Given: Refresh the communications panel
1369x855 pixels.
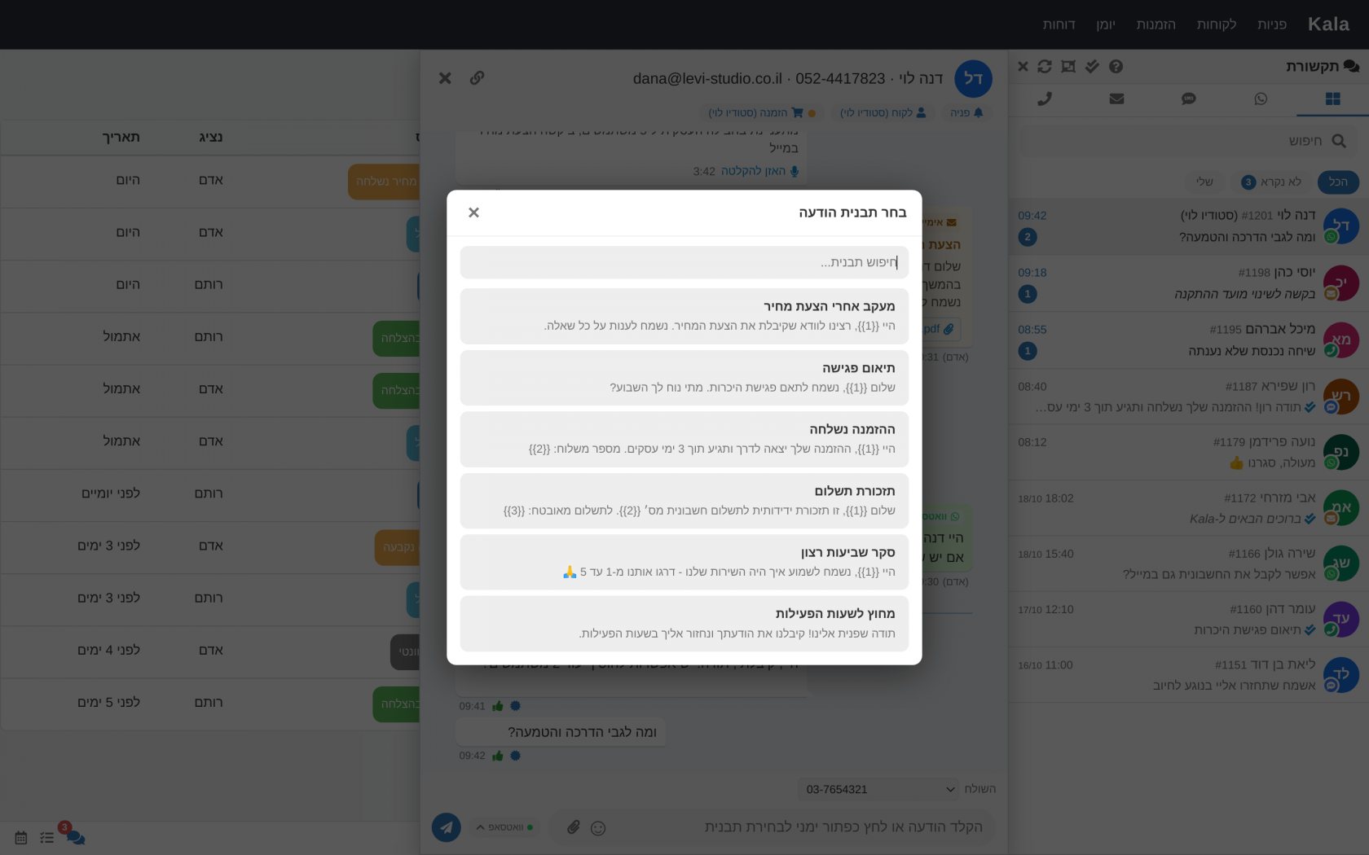Looking at the screenshot, I should [1045, 66].
